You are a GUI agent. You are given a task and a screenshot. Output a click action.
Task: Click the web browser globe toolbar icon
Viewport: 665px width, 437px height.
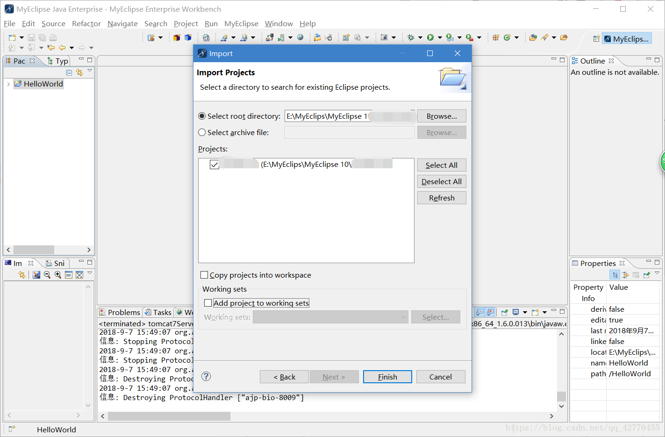tap(300, 37)
